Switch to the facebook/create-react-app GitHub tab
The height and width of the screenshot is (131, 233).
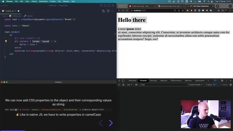171,6
